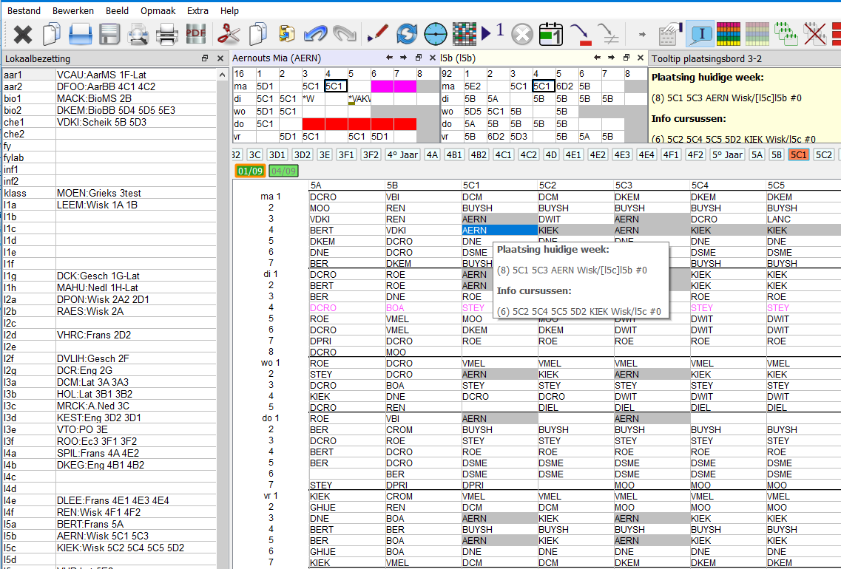
Task: Click the bright rainbow colored grid icon
Action: click(x=729, y=34)
